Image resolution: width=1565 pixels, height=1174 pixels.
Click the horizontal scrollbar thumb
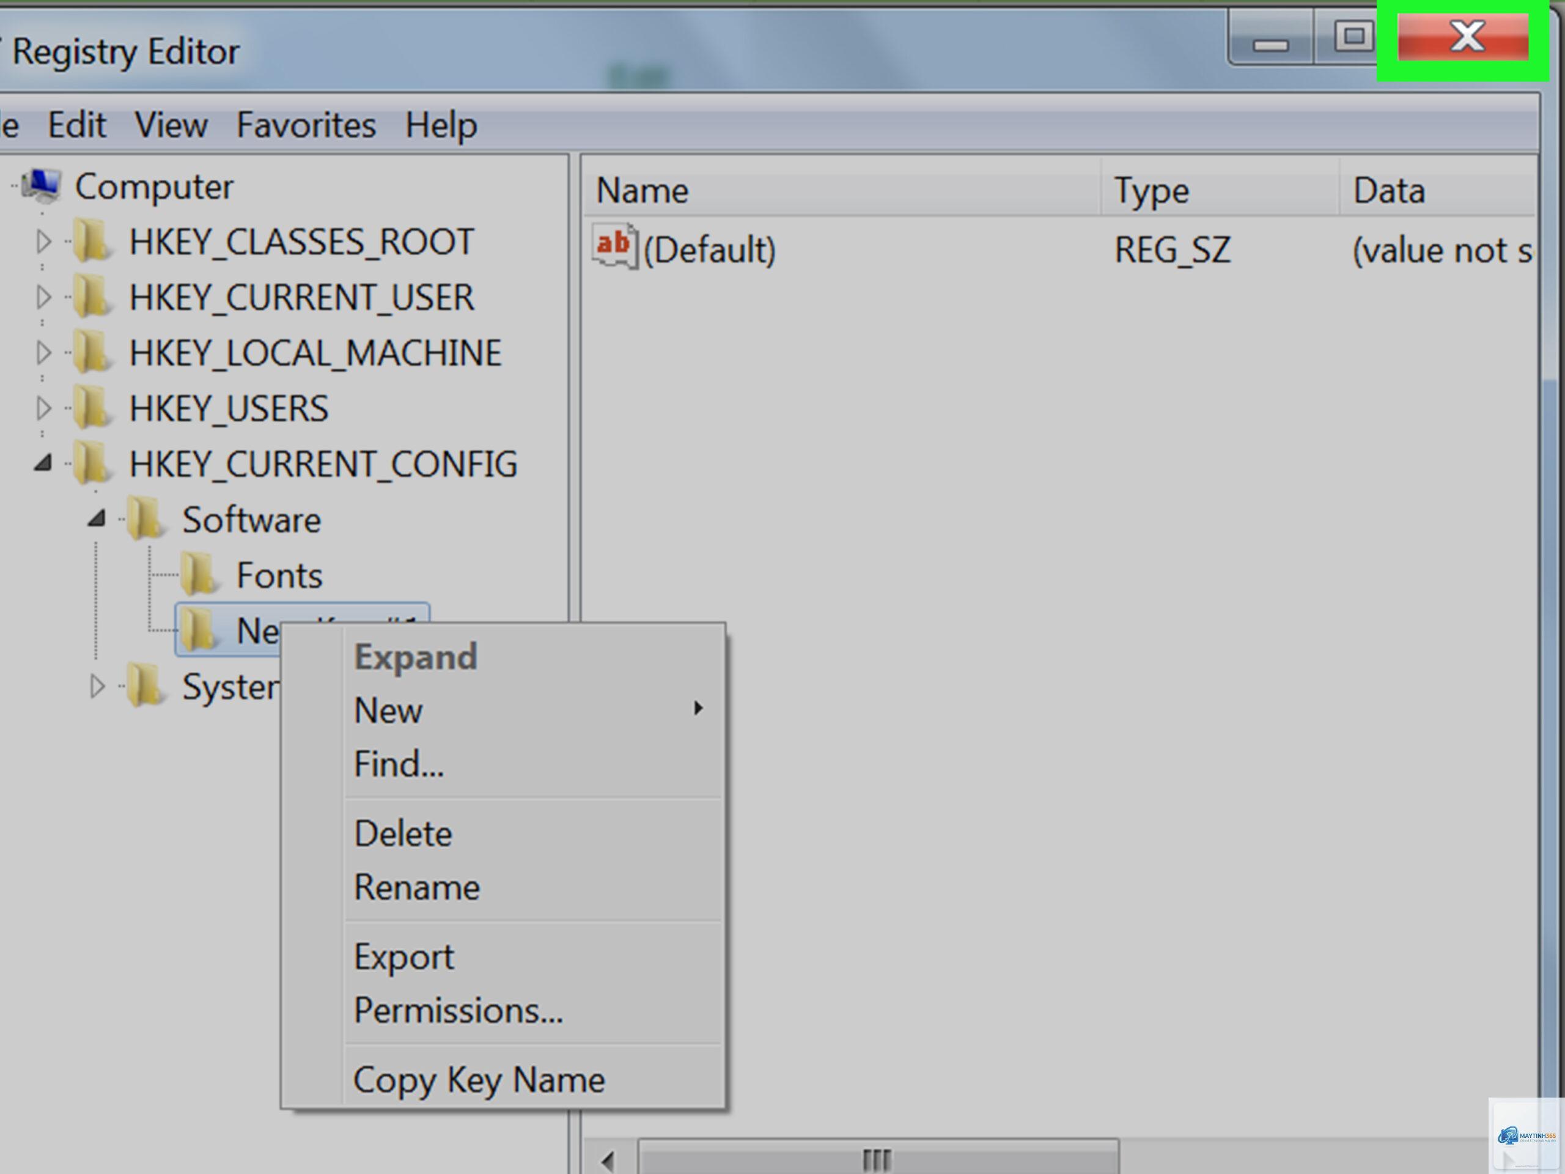878,1159
